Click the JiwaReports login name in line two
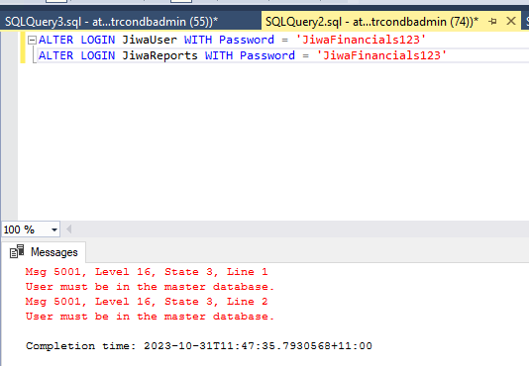Screen dimensions: 529x366 159,55
